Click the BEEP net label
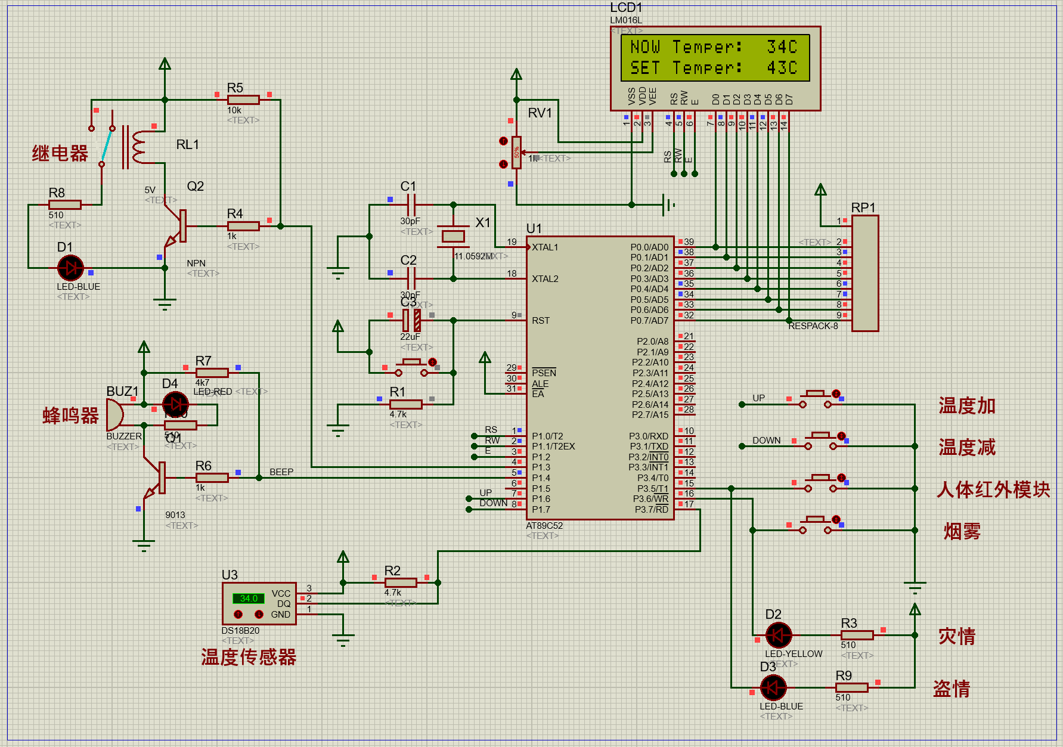Screen dimensions: 1063x747 click(x=281, y=472)
